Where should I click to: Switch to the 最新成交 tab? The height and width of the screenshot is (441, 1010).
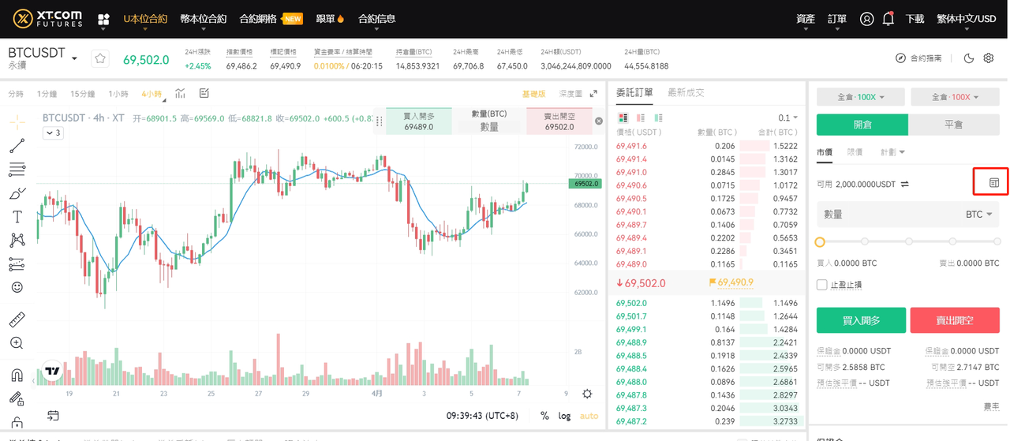[686, 92]
